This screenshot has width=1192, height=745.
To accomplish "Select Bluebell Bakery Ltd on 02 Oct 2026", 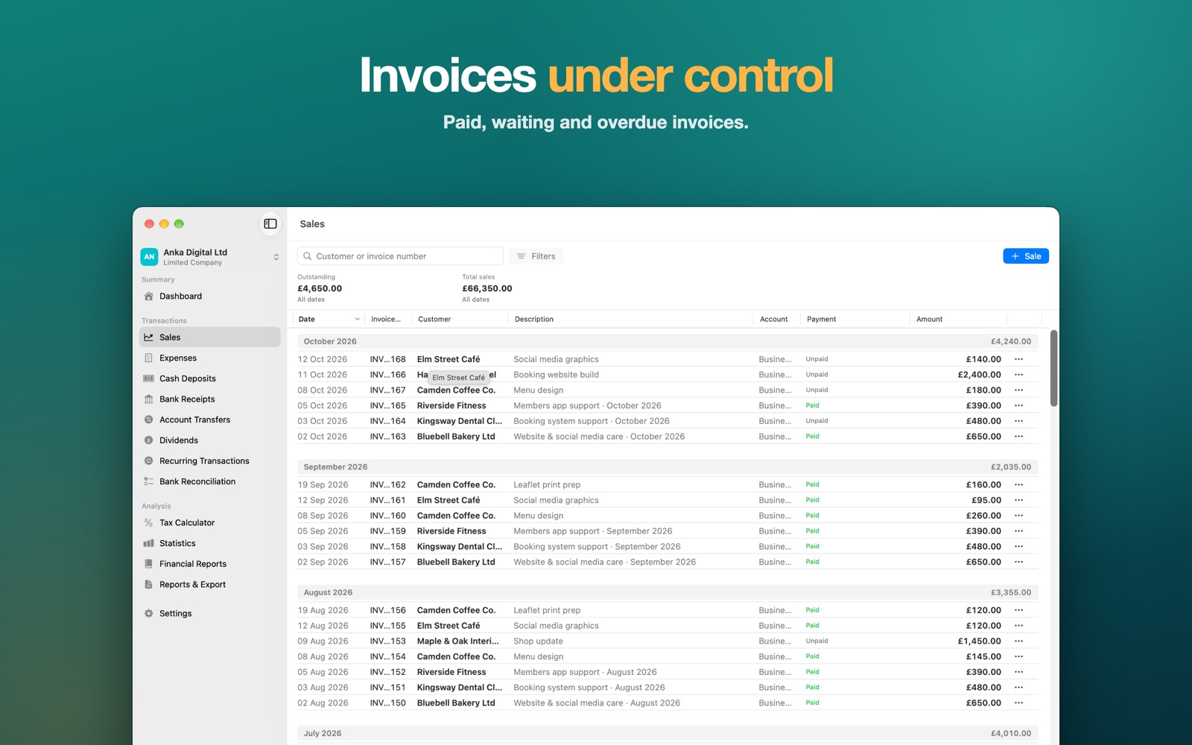I will click(456, 437).
